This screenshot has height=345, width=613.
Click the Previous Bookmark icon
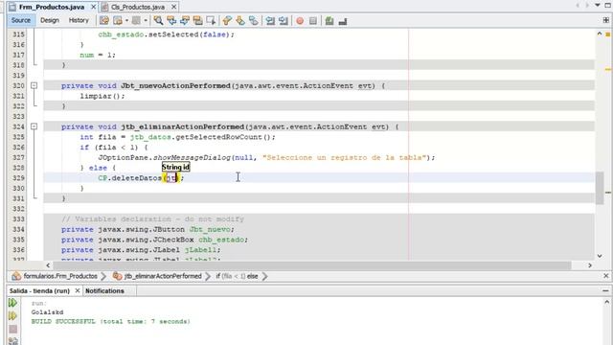(227, 21)
